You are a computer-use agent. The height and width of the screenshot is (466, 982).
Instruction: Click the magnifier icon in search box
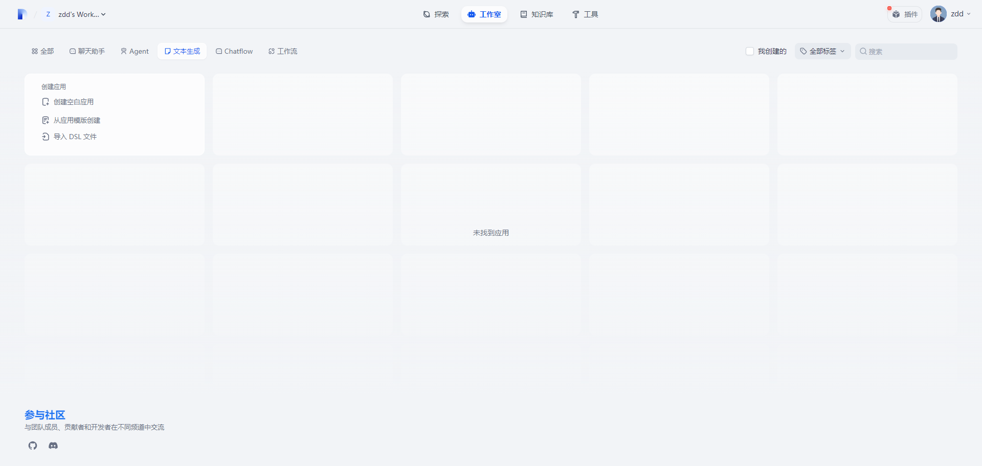pyautogui.click(x=863, y=51)
